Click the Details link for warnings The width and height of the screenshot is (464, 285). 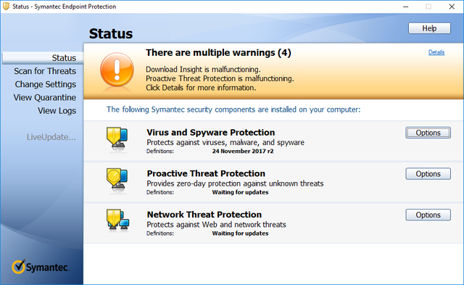pos(436,52)
